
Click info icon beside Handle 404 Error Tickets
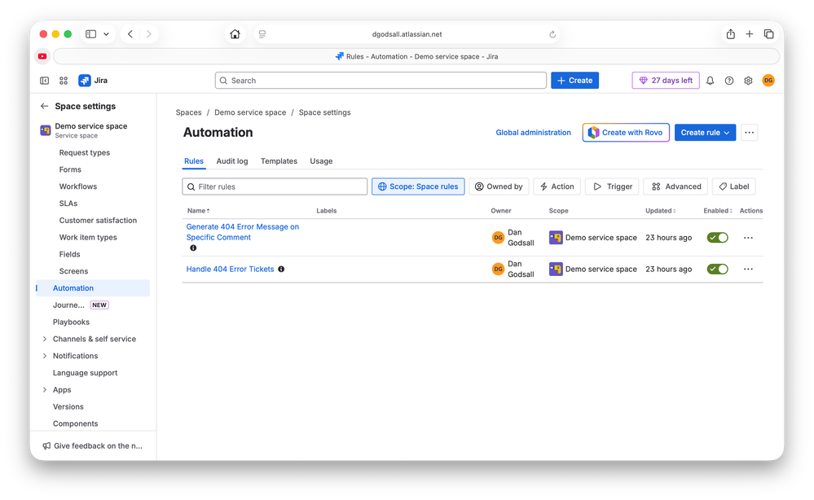click(x=281, y=270)
